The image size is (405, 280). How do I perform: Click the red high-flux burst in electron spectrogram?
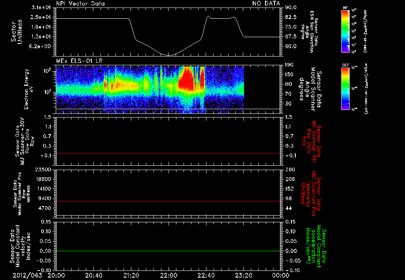coord(187,79)
